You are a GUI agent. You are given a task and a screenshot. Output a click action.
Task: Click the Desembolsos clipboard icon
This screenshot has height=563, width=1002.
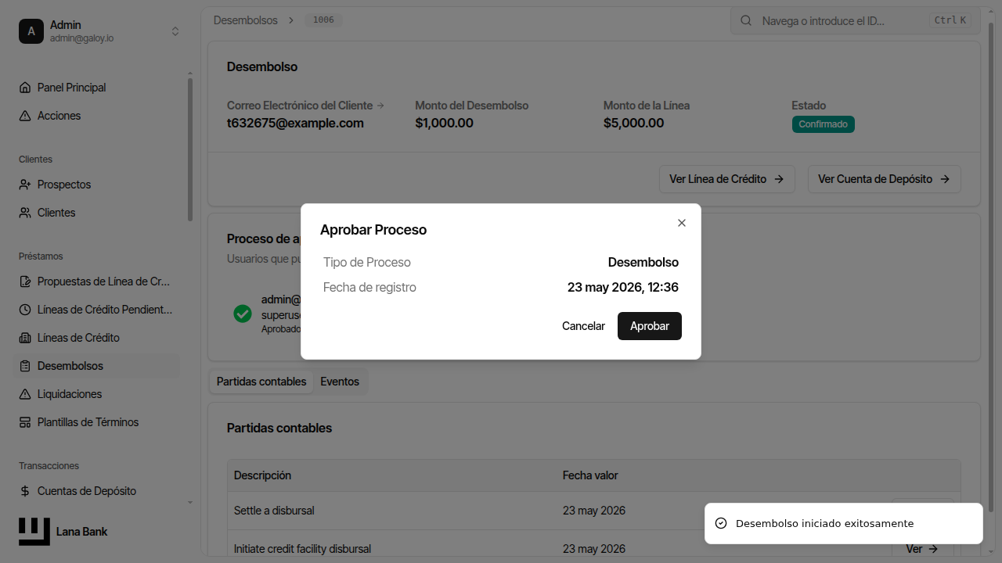(x=25, y=366)
